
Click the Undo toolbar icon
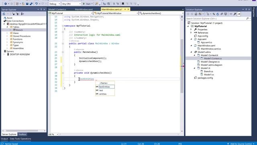point(36,4)
